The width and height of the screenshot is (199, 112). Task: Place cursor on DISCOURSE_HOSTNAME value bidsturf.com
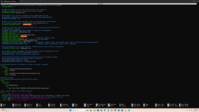pyautogui.click(x=20, y=13)
